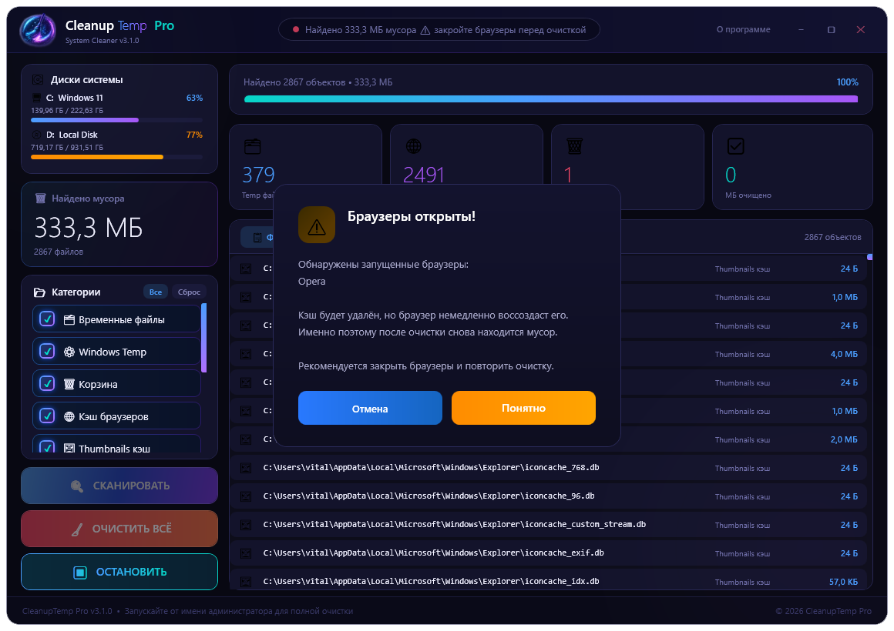Viewport: 894px width, 631px height.
Task: Uncheck the Временные файлы category
Action: click(x=47, y=319)
